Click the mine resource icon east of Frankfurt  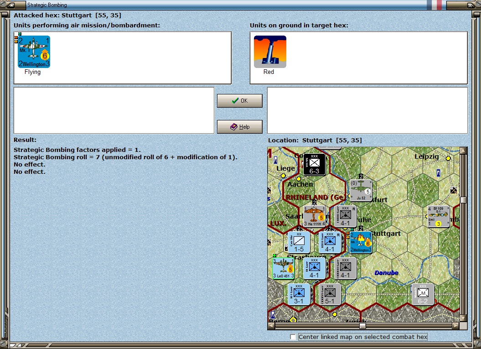[x=454, y=190]
